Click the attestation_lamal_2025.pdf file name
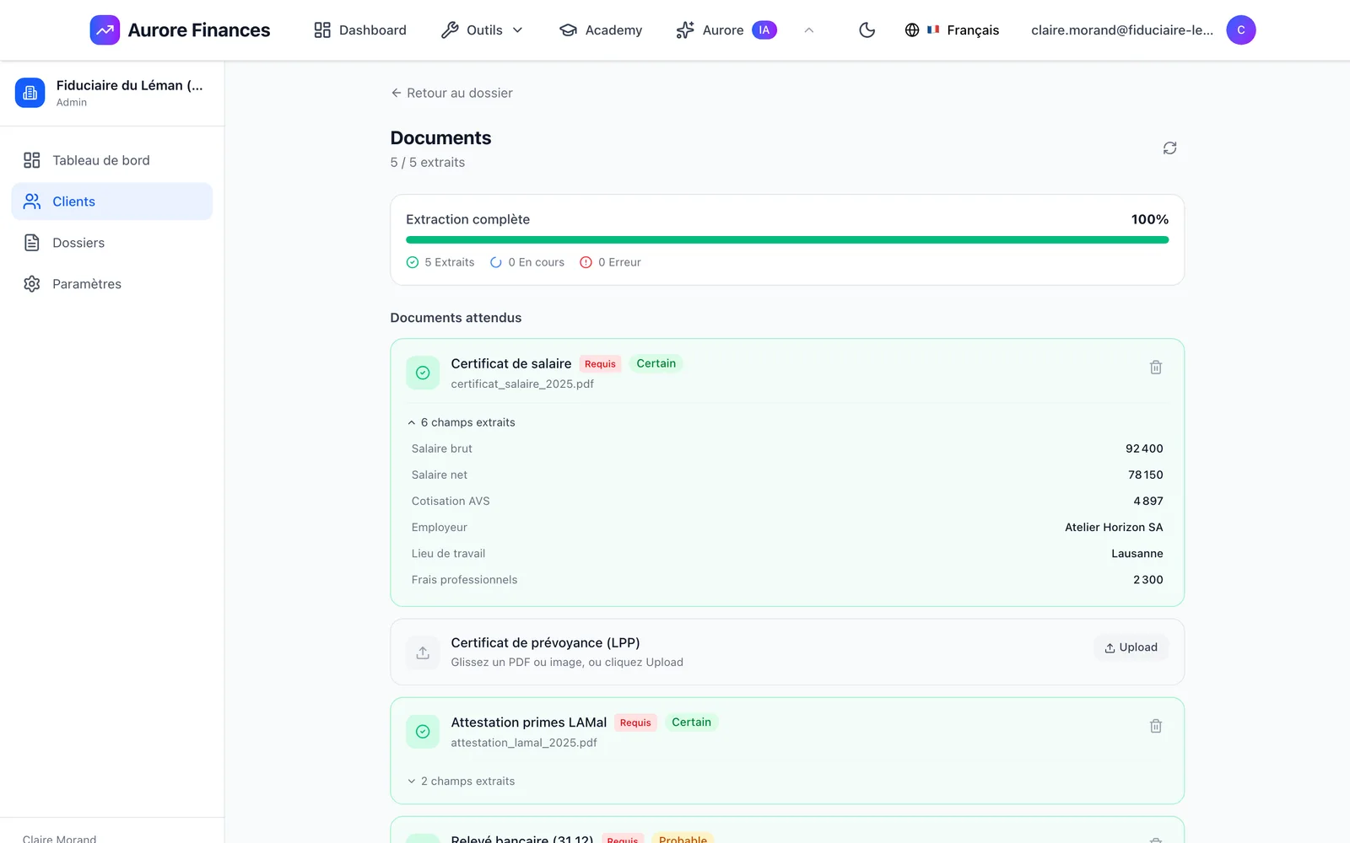The image size is (1350, 843). pos(524,743)
